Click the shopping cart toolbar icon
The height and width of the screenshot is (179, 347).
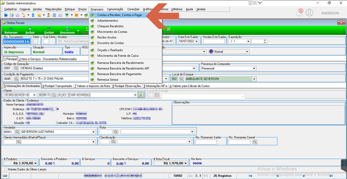point(67,15)
